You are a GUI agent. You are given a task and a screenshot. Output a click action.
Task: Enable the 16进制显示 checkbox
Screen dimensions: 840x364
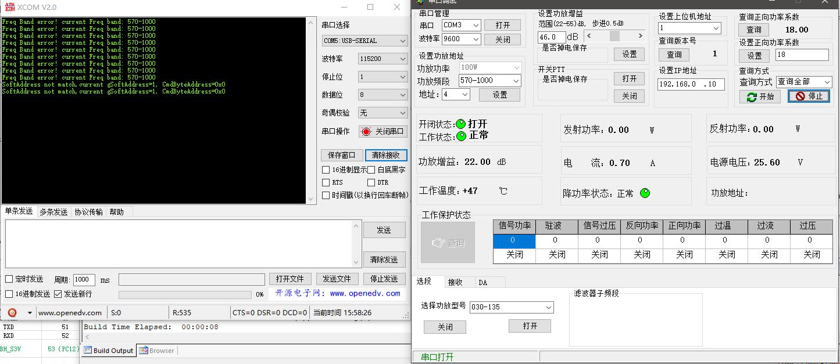(x=326, y=169)
